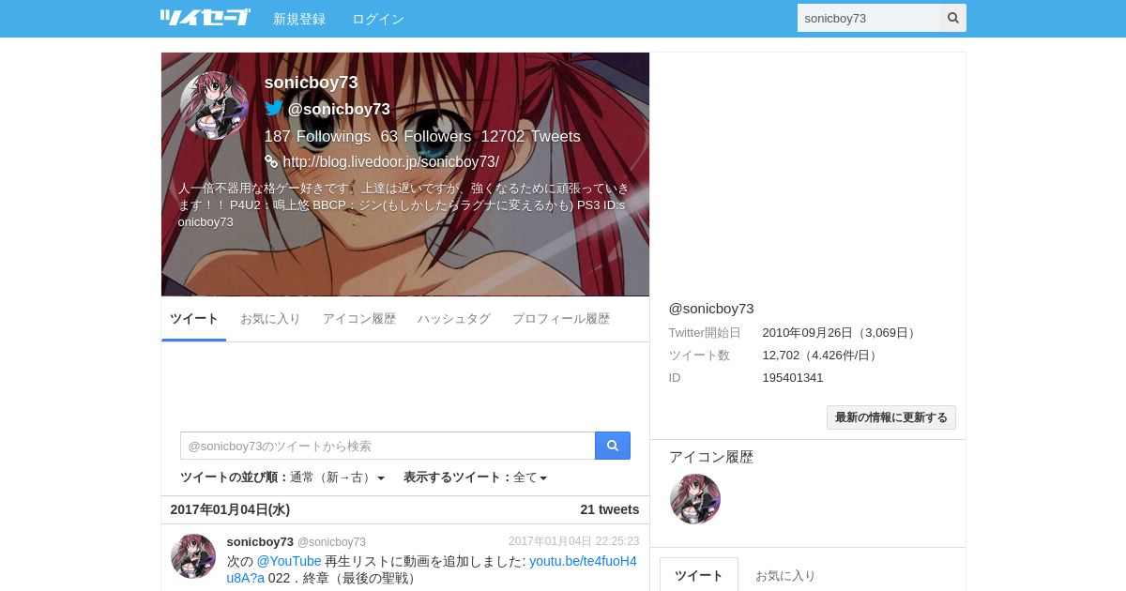Image resolution: width=1126 pixels, height=591 pixels.
Task: Click the ツイート数 value 12,702
Action: (821, 356)
